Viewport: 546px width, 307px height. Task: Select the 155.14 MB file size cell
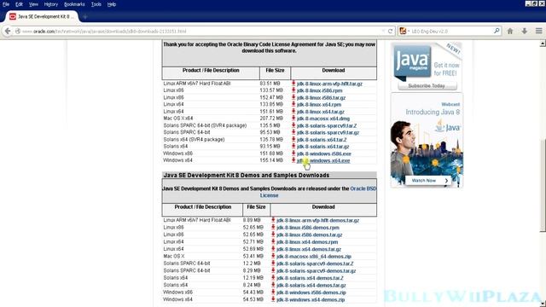[271, 160]
